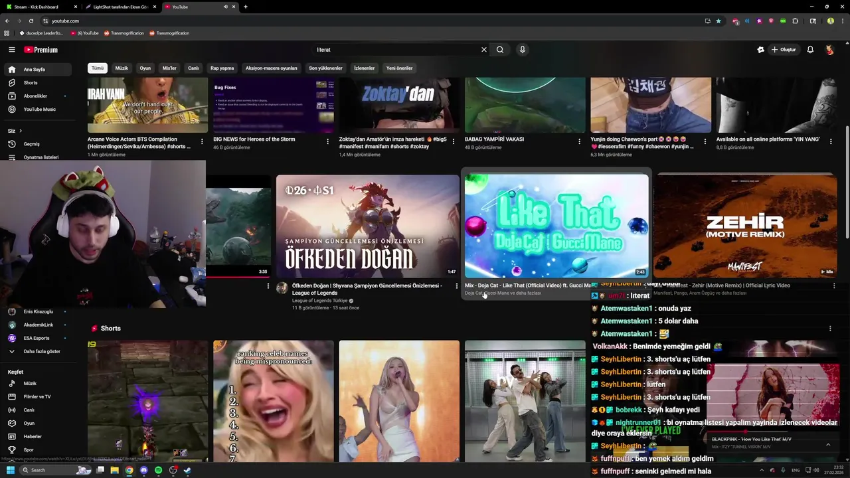850x478 pixels.
Task: Open Shorts in the sidebar
Action: [x=37, y=83]
